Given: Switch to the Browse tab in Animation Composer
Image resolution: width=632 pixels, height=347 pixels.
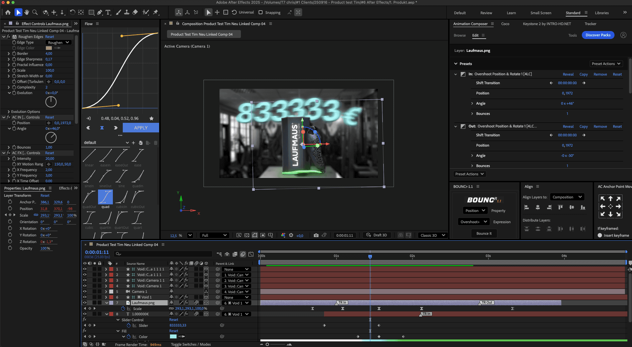Looking at the screenshot, I should click(459, 35).
